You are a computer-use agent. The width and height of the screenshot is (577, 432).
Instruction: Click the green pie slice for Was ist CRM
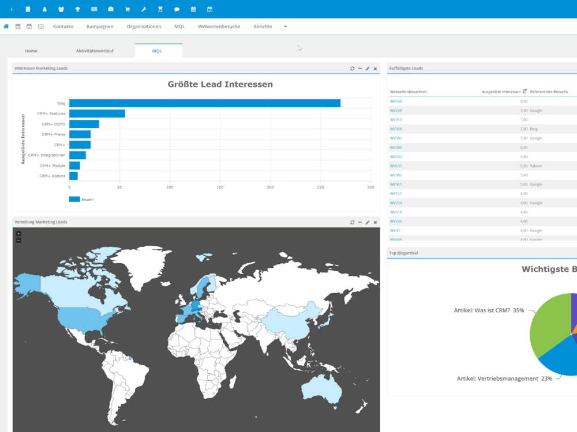[548, 328]
